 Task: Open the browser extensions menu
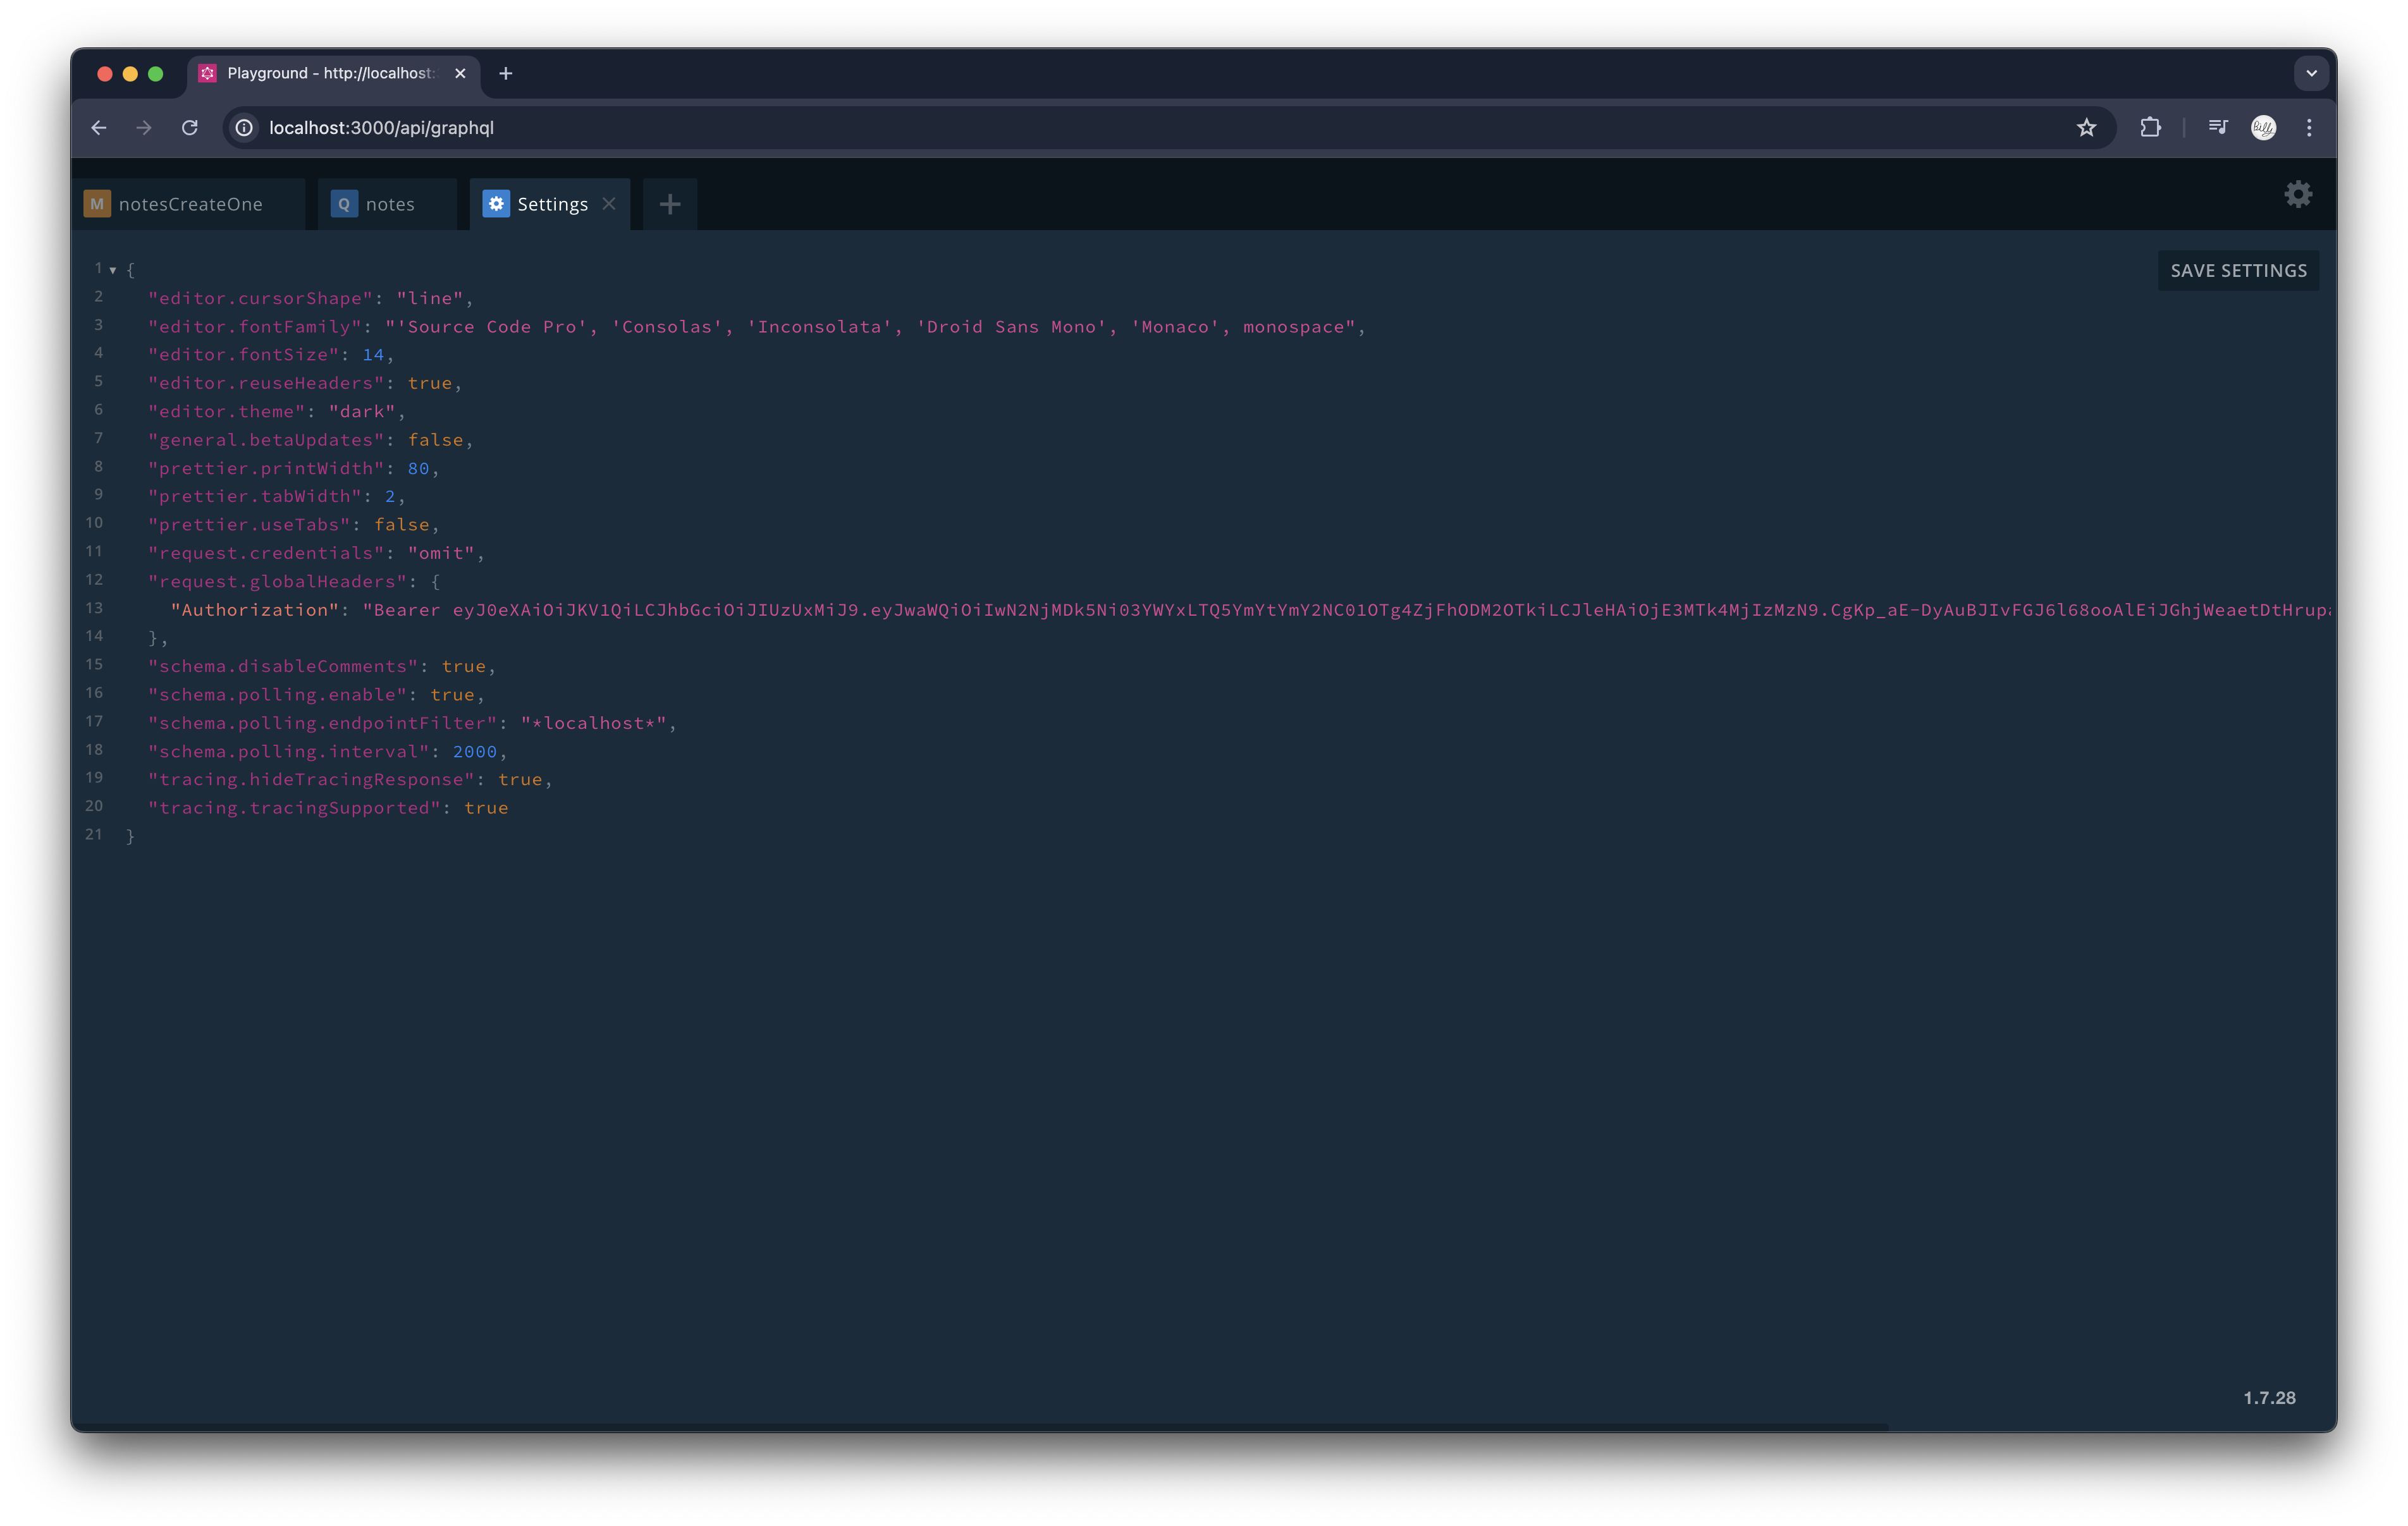[2150, 128]
